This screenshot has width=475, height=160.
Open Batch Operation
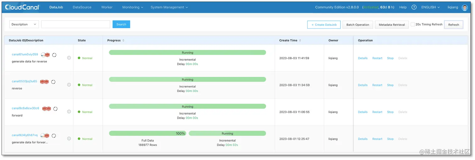[x=358, y=25]
